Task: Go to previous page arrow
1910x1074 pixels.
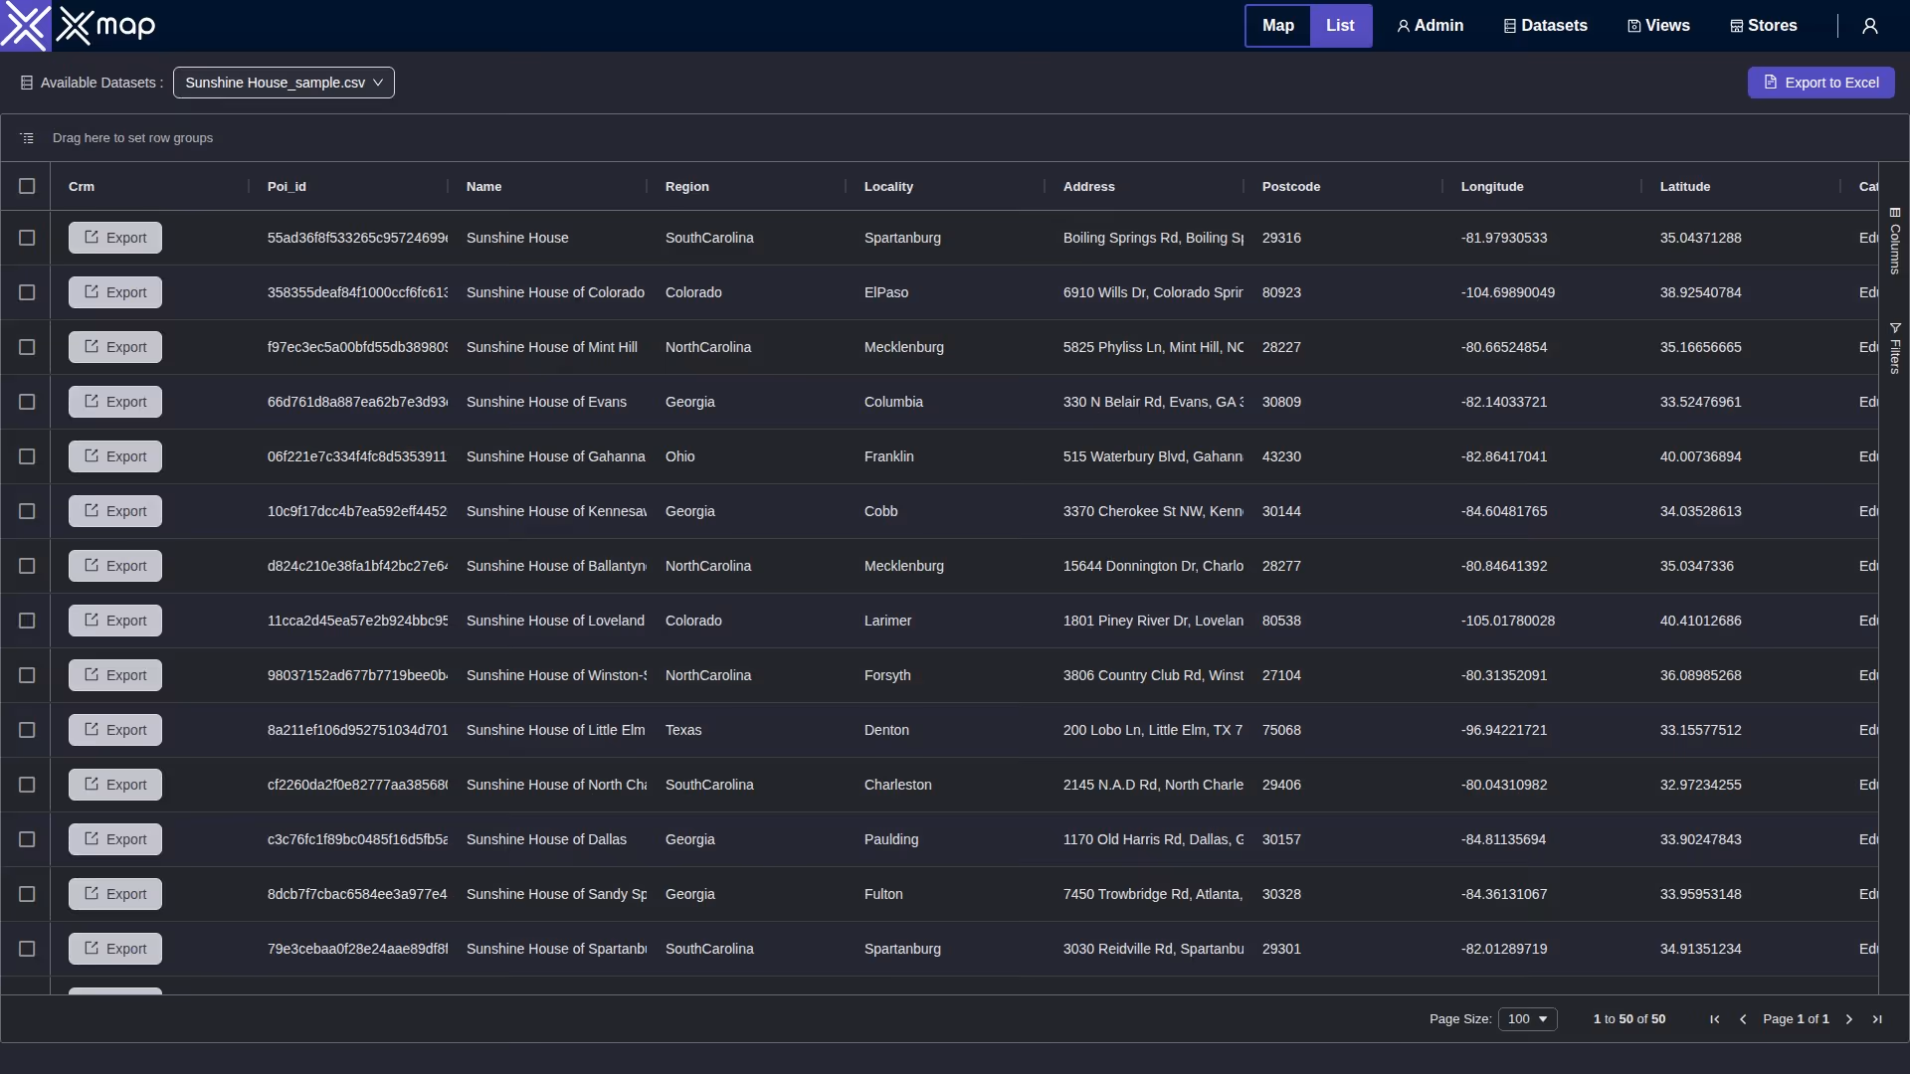Action: (x=1743, y=1019)
